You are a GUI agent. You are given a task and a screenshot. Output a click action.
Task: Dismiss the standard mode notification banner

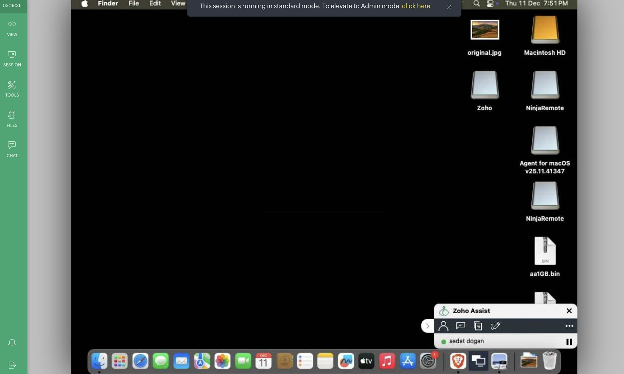449,7
